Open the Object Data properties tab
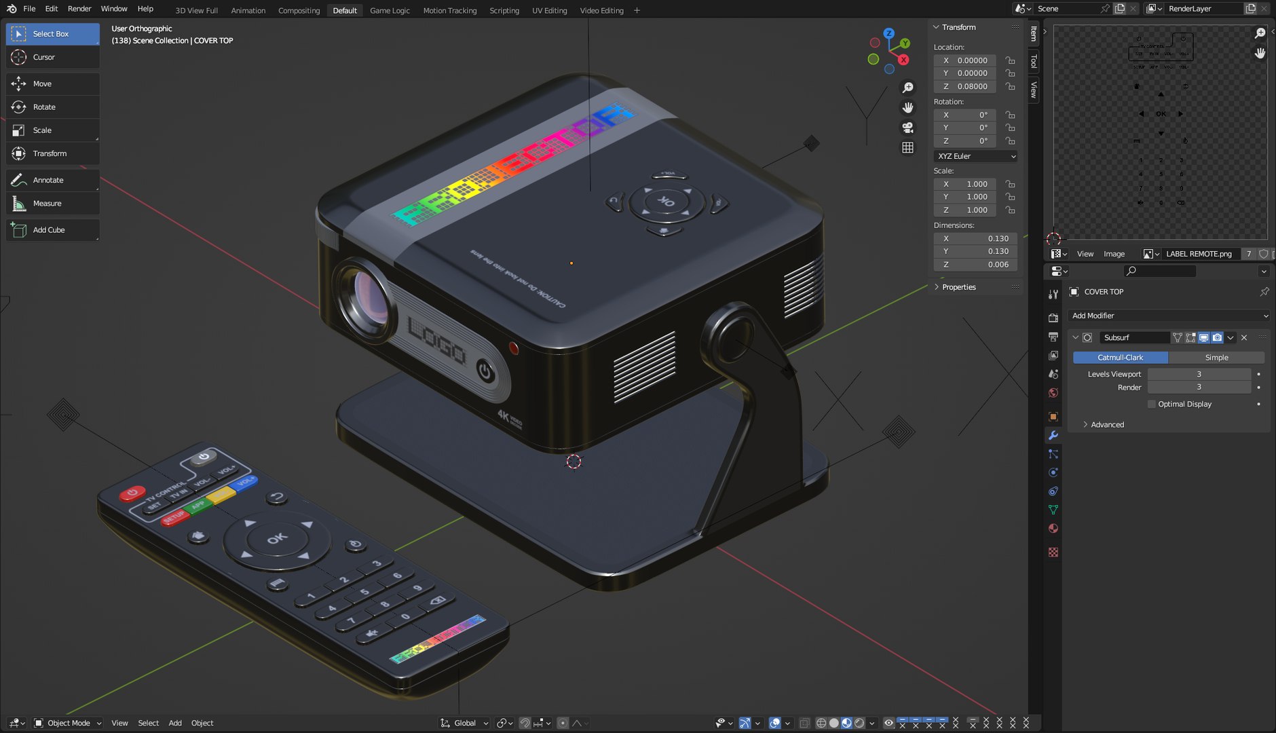Image resolution: width=1276 pixels, height=733 pixels. coord(1053,510)
